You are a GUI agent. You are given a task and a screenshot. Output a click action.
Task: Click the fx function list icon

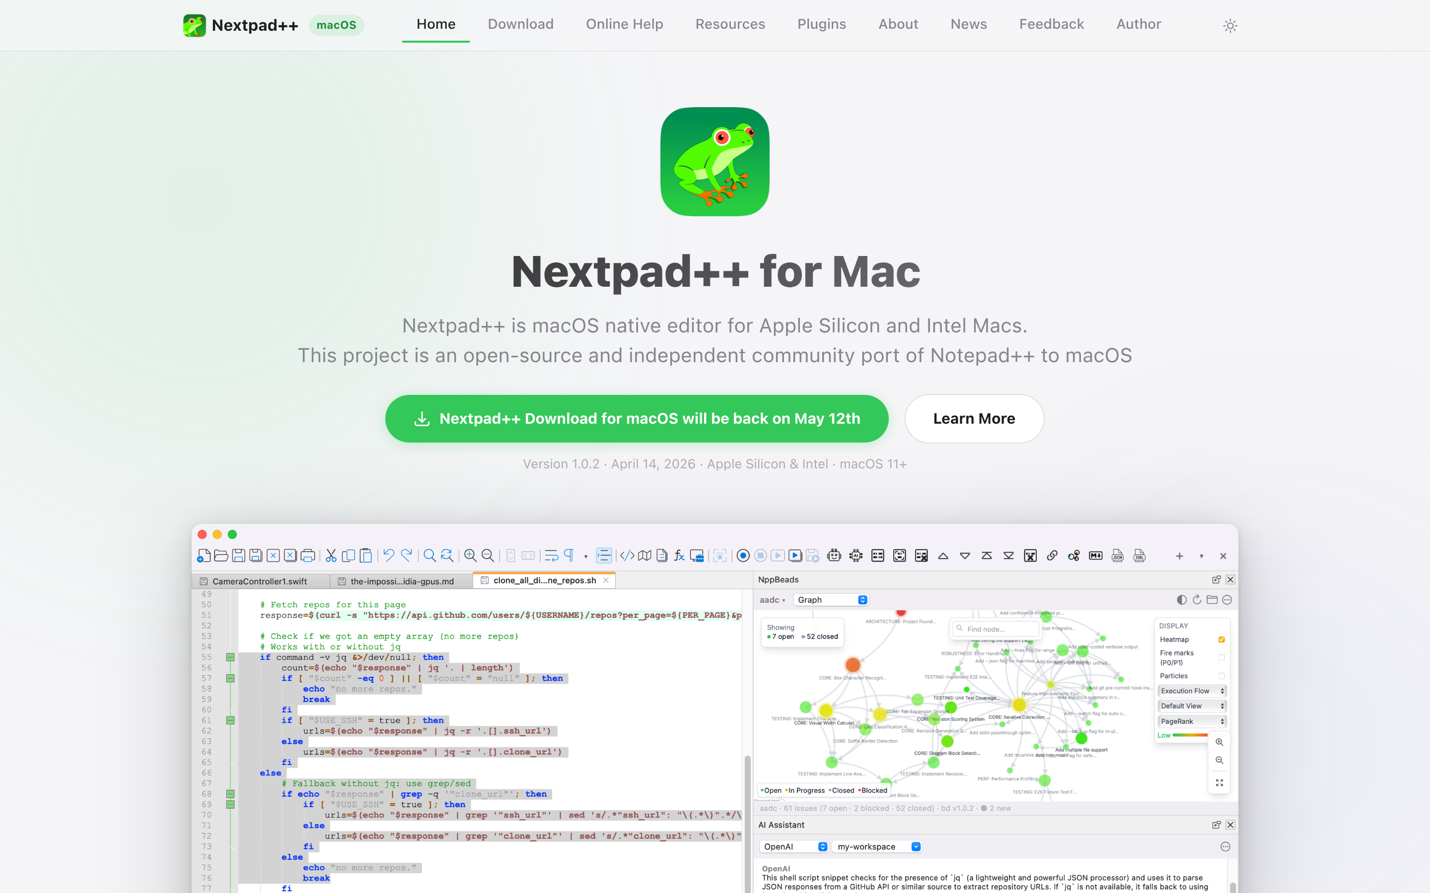pyautogui.click(x=680, y=556)
